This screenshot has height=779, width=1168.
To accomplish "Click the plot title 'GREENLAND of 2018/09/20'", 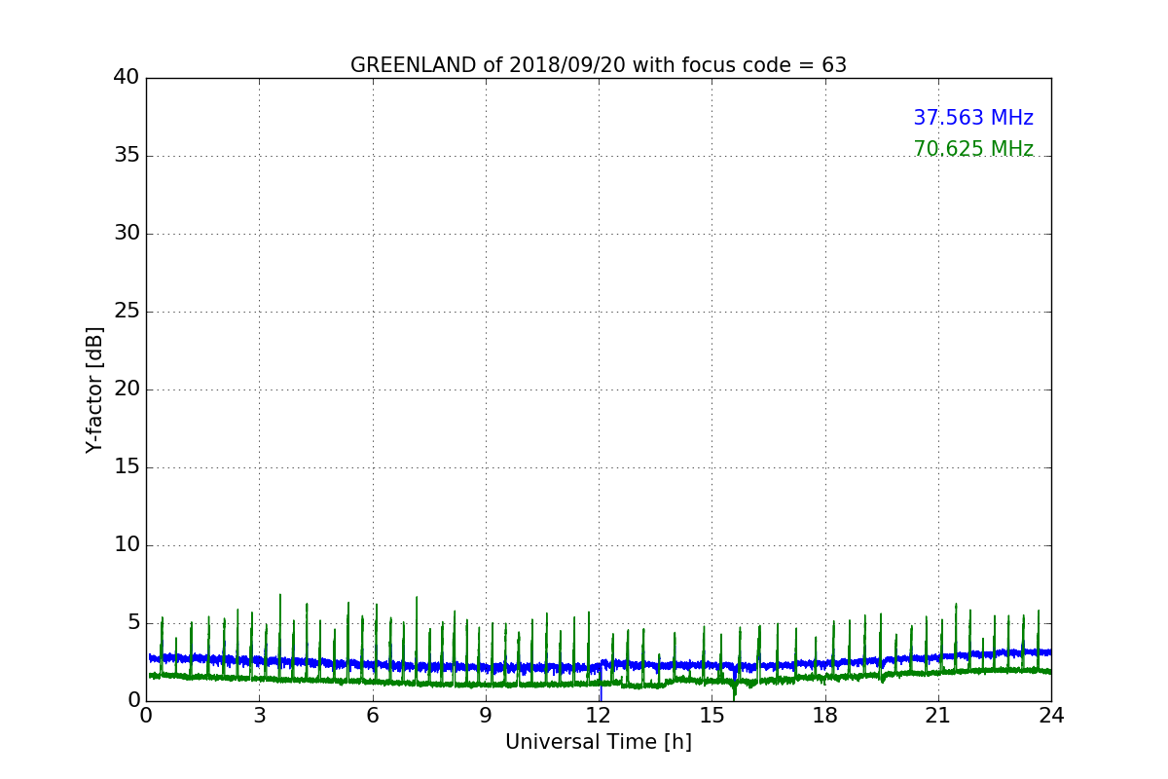I will (x=599, y=65).
